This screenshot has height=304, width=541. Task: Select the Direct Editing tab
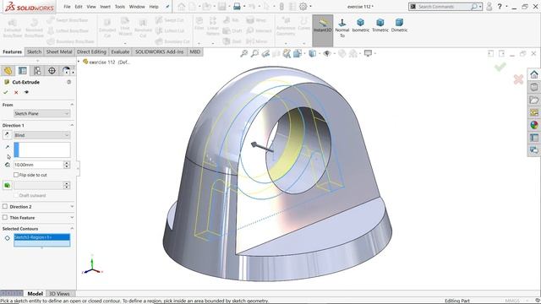(x=91, y=52)
